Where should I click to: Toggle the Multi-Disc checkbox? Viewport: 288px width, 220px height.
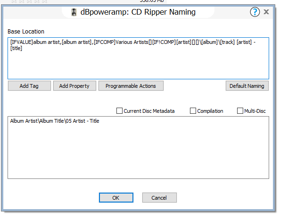(x=240, y=111)
